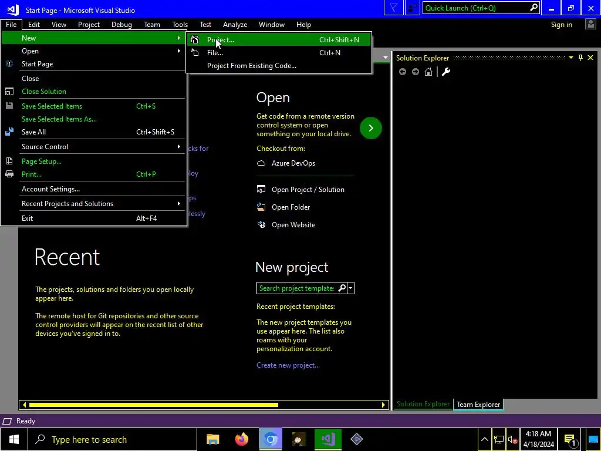Click the Close item in File menu
This screenshot has height=451, width=601.
pyautogui.click(x=93, y=79)
